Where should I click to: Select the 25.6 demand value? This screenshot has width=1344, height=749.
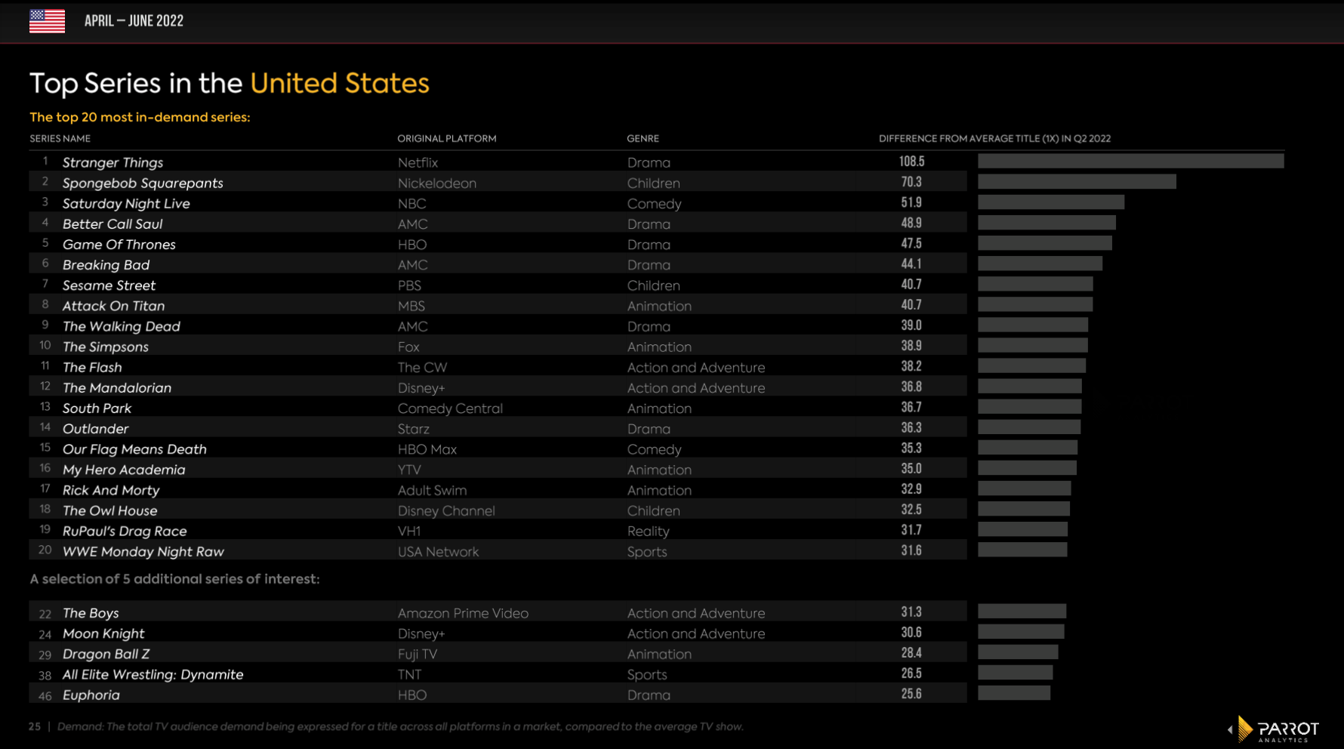tap(911, 693)
